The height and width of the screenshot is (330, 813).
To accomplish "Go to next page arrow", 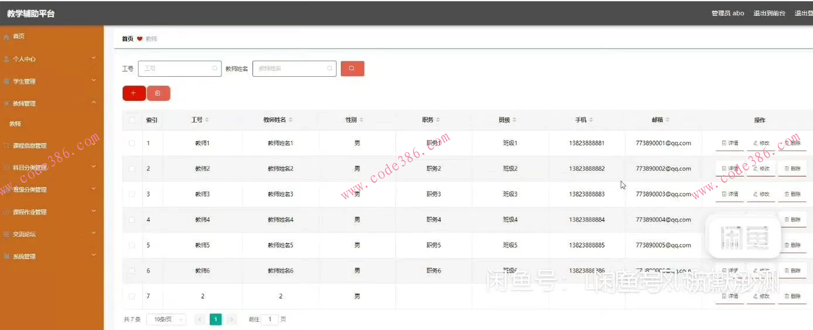I will [x=232, y=319].
